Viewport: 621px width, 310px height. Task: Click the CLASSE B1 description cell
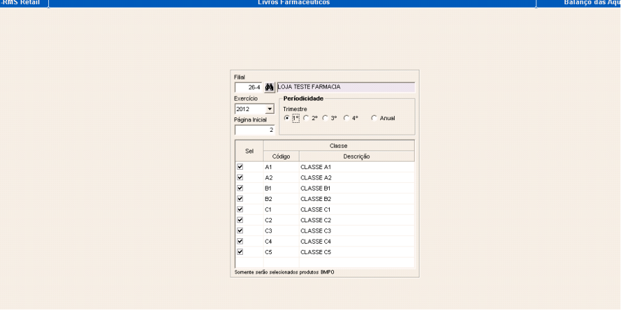pyautogui.click(x=357, y=188)
